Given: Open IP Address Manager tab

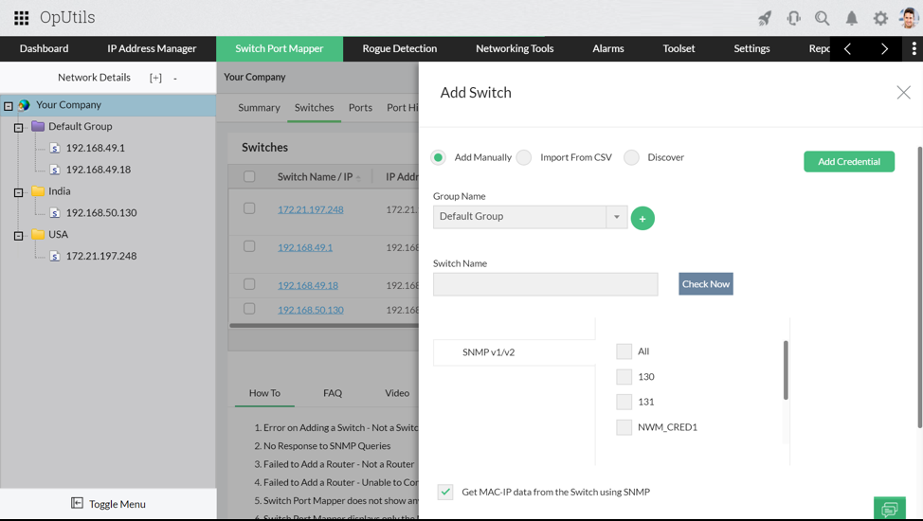Looking at the screenshot, I should tap(152, 49).
